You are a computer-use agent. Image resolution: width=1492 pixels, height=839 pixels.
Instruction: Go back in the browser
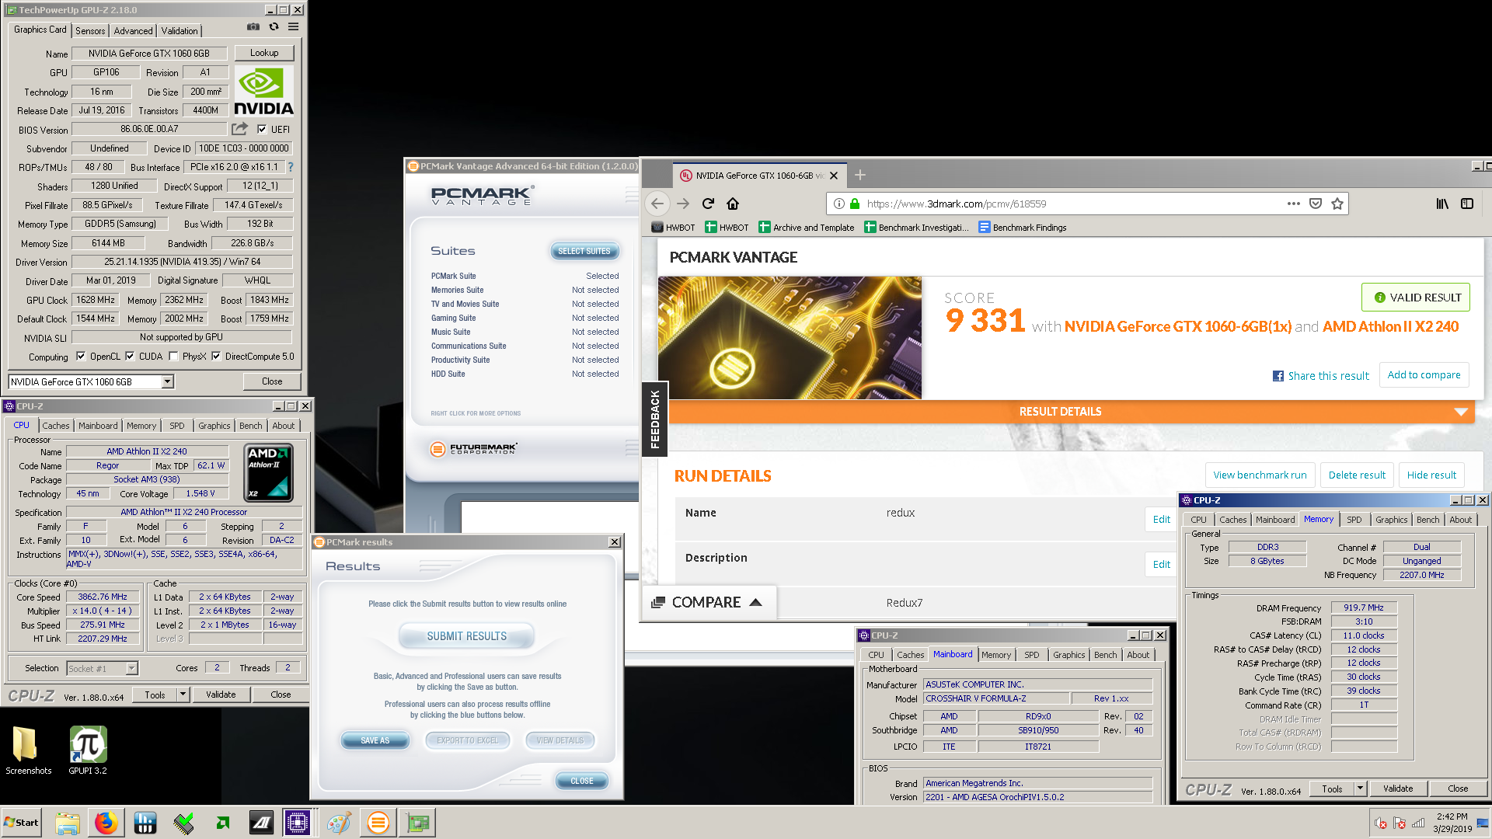pos(657,204)
